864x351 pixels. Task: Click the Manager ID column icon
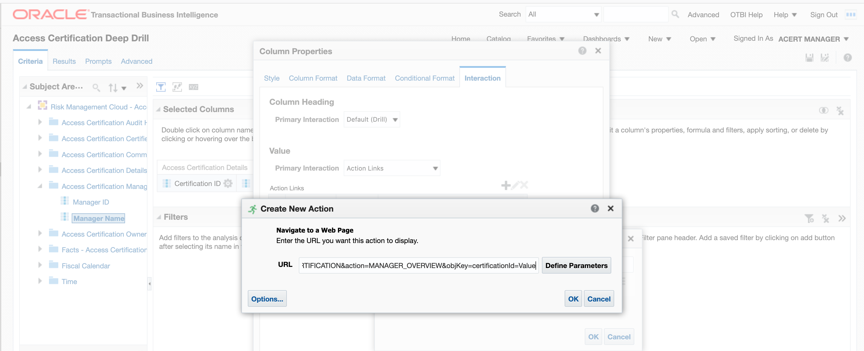[64, 201]
